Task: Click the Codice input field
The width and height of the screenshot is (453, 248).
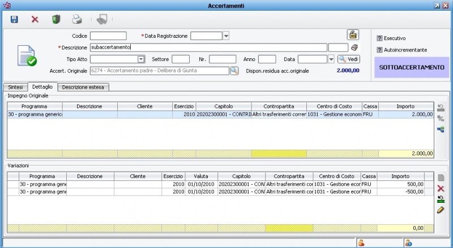Action: (108, 36)
